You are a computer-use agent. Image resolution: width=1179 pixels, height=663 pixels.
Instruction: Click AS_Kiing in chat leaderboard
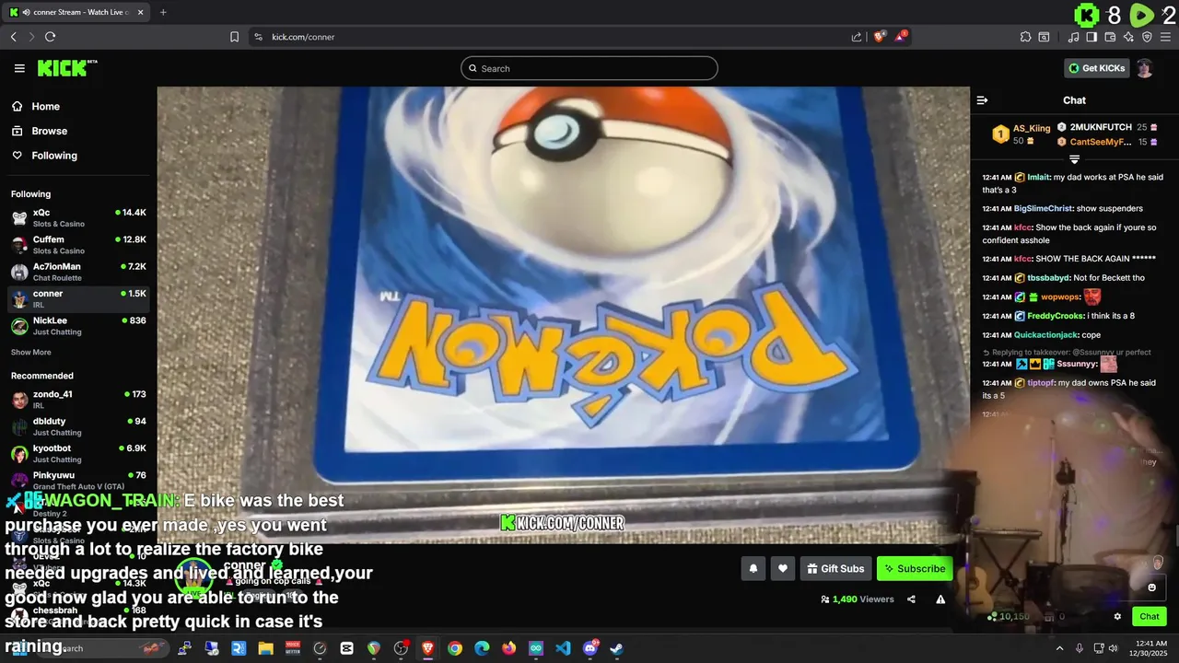coord(1032,128)
